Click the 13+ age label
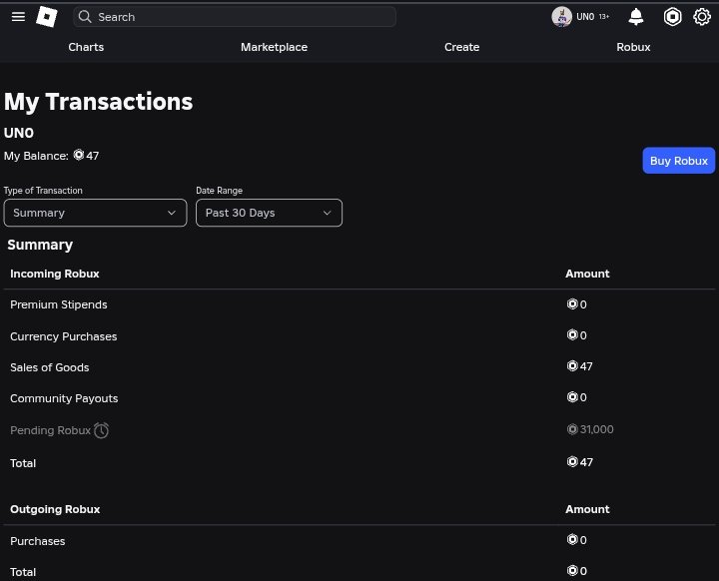Viewport: 719px width, 581px height. [604, 17]
